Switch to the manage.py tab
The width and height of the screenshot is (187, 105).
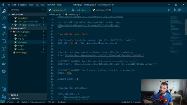(57, 10)
